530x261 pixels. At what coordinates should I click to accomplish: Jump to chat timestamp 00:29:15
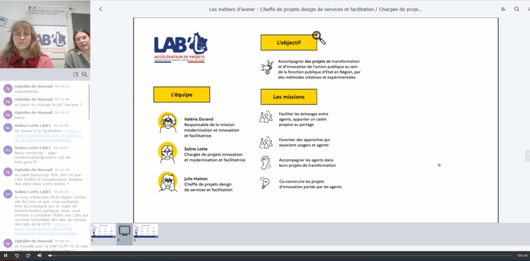tap(61, 192)
